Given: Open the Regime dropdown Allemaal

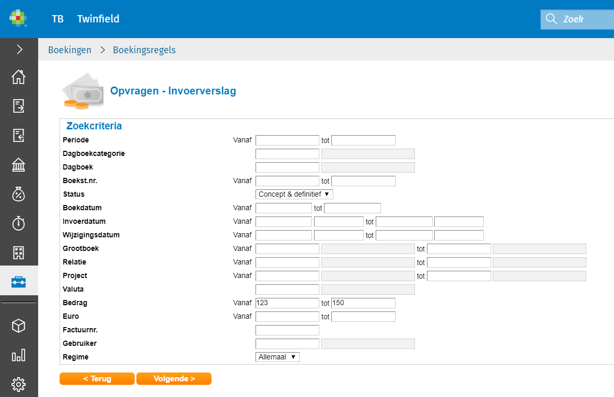Looking at the screenshot, I should (x=277, y=357).
